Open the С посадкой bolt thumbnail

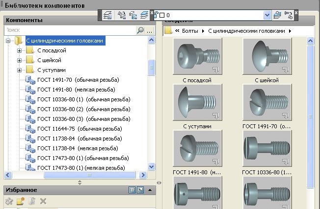coord(197,56)
